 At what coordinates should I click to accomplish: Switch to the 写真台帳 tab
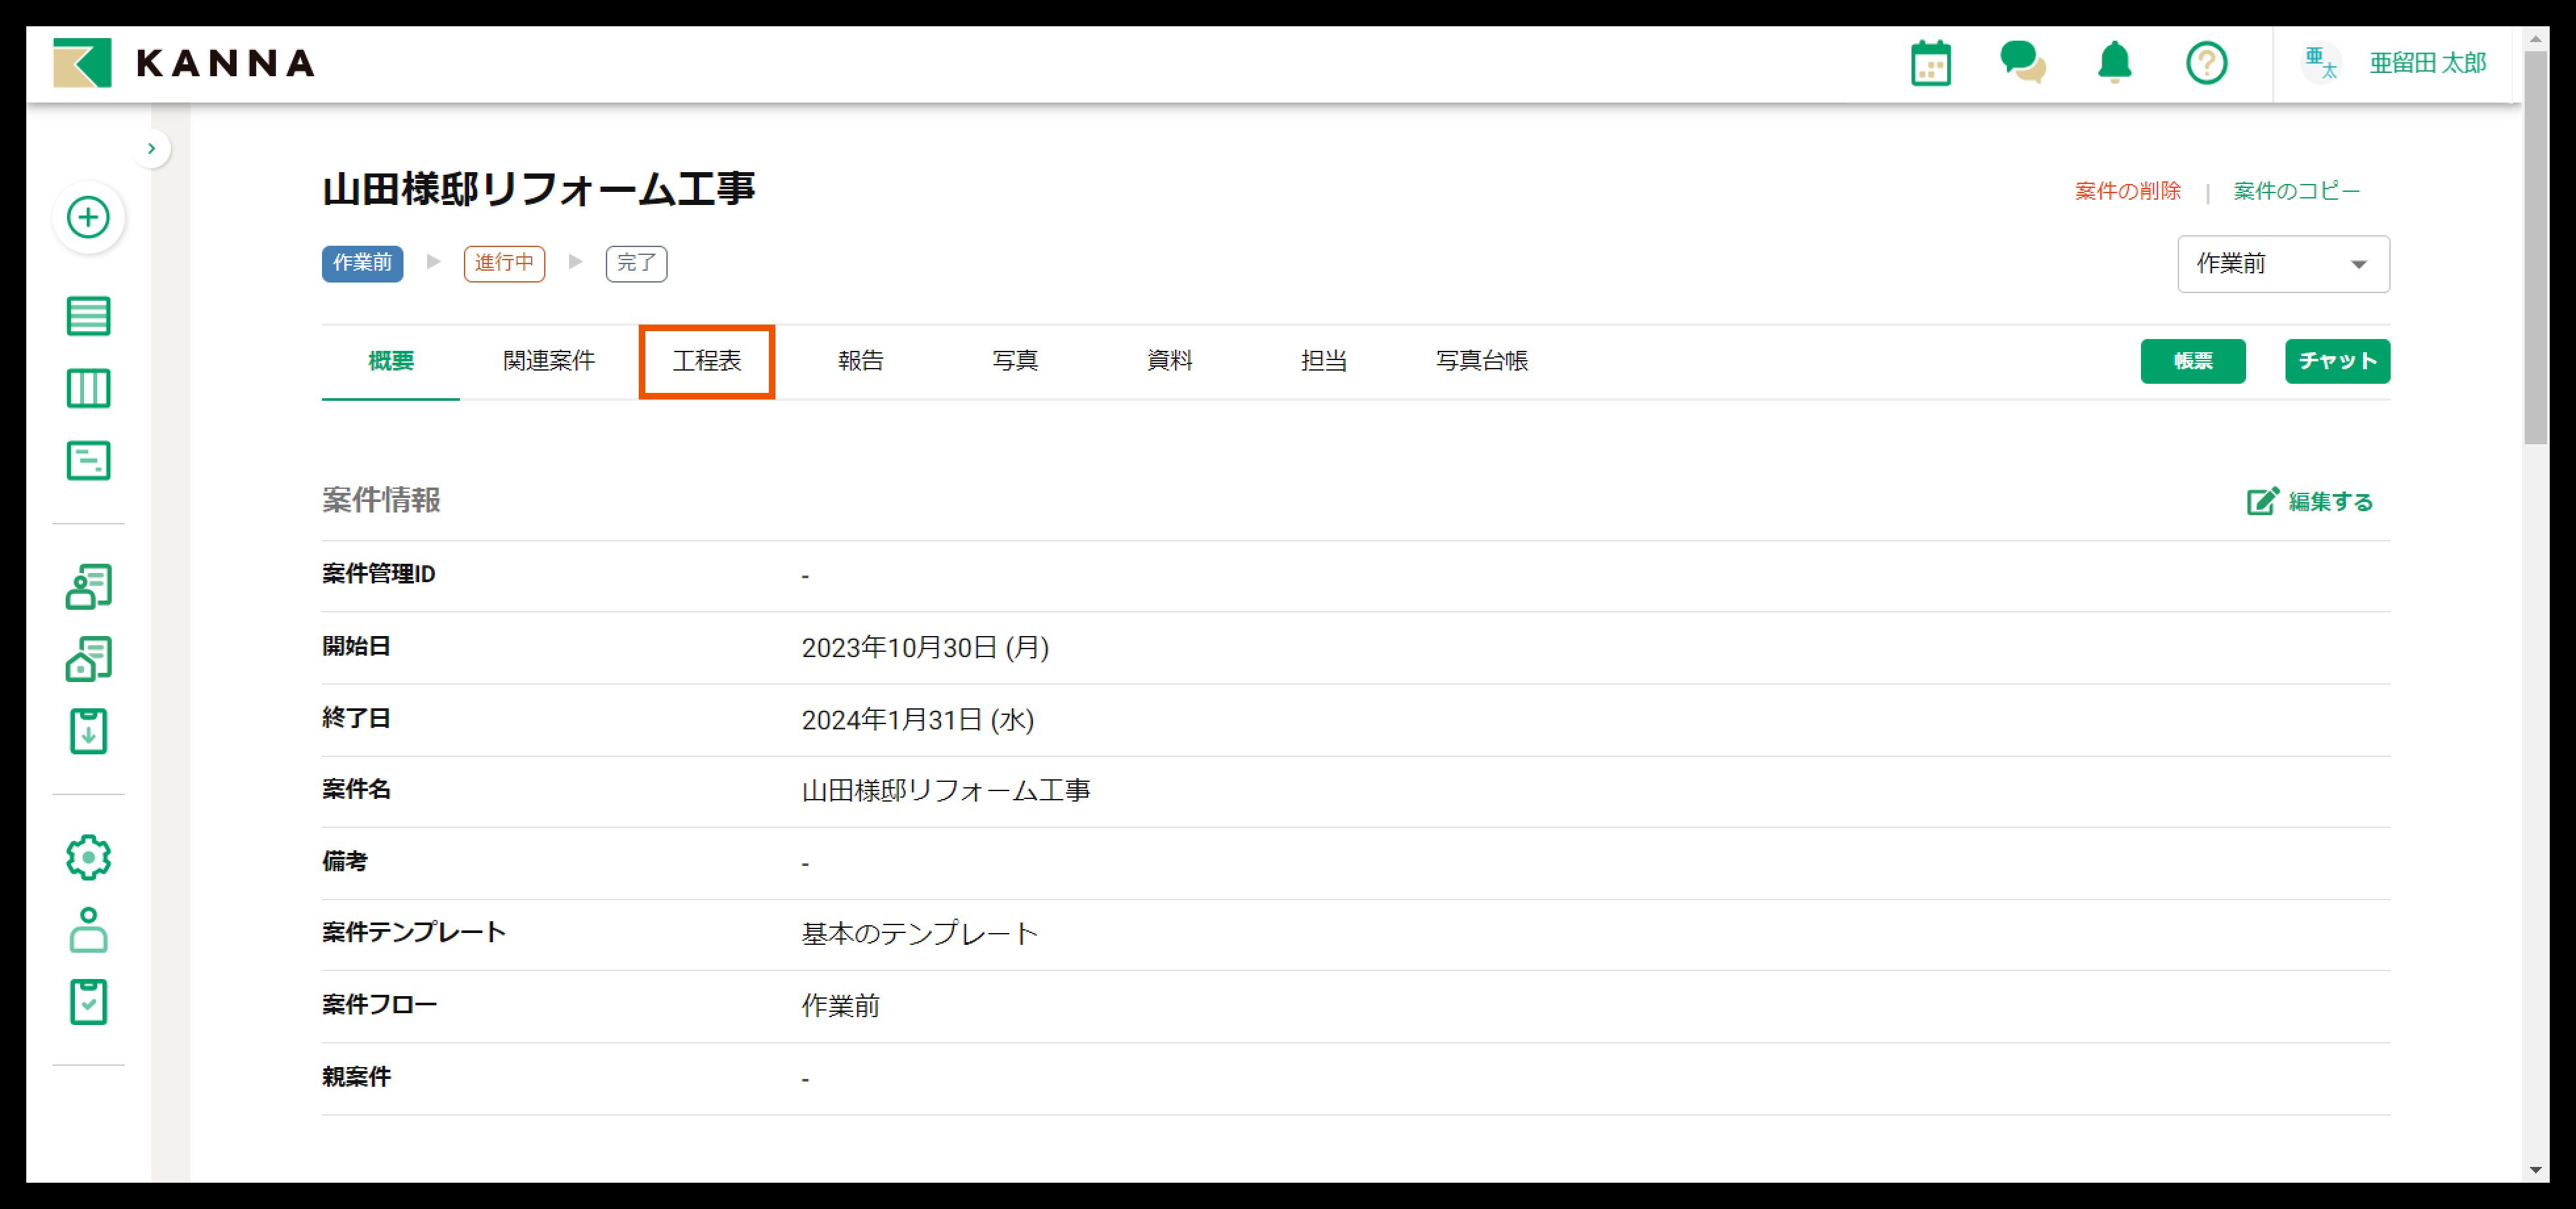click(1481, 361)
